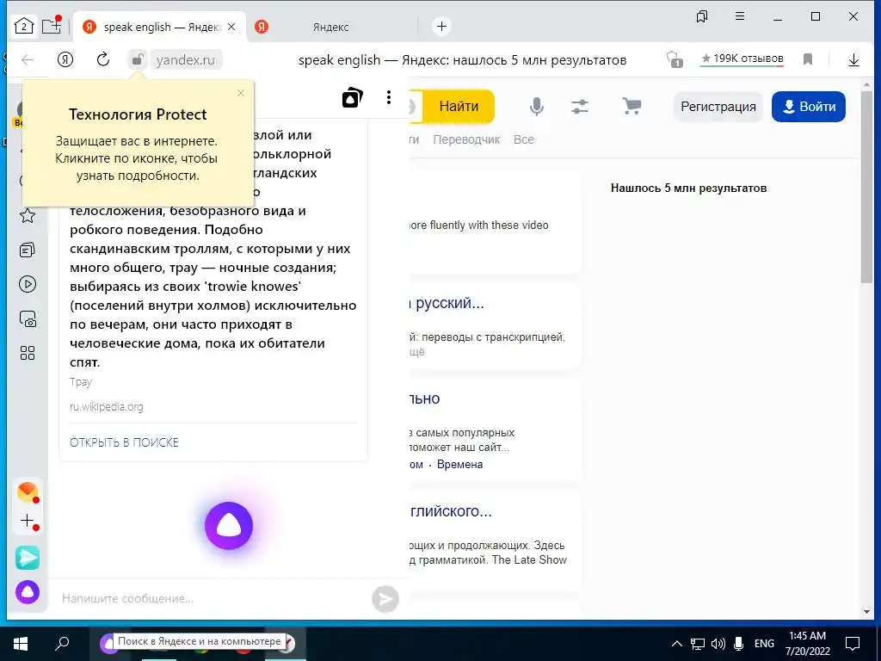Go back using the back arrow
Image resolution: width=881 pixels, height=661 pixels.
tap(28, 59)
